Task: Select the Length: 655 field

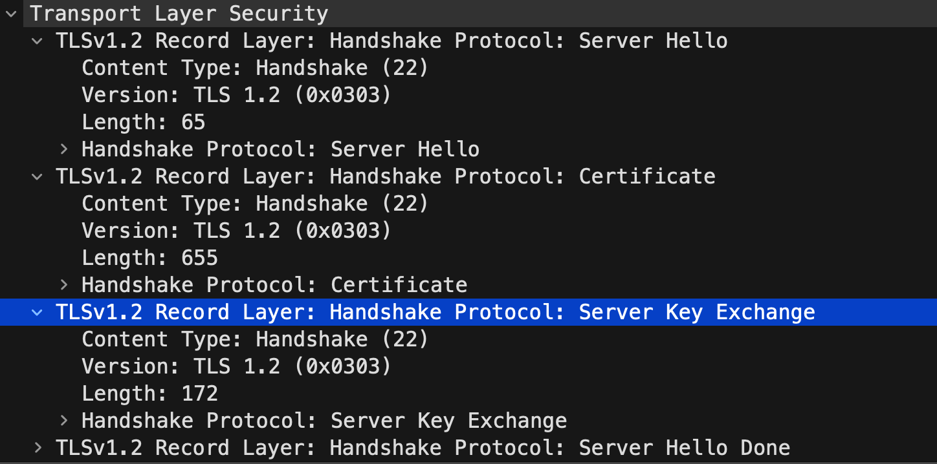Action: coord(149,258)
